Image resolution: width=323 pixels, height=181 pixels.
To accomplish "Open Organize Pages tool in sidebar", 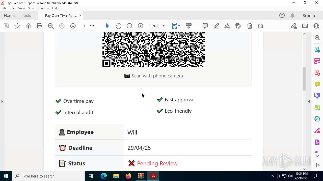I will click(317, 61).
